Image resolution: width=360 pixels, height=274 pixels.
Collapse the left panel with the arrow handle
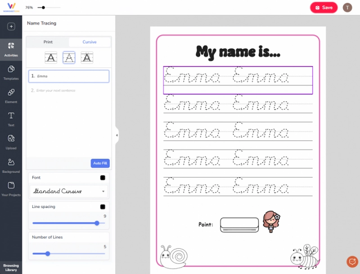[x=117, y=135]
